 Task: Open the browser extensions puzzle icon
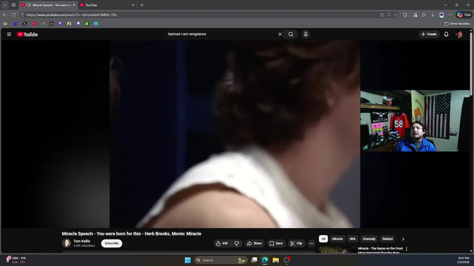point(405,15)
